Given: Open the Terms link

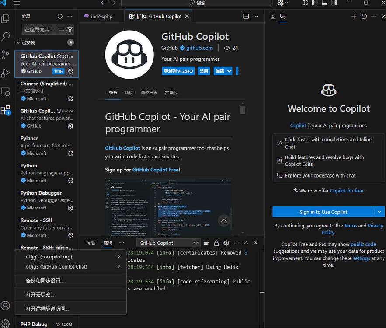Looking at the screenshot, I should pos(350,226).
